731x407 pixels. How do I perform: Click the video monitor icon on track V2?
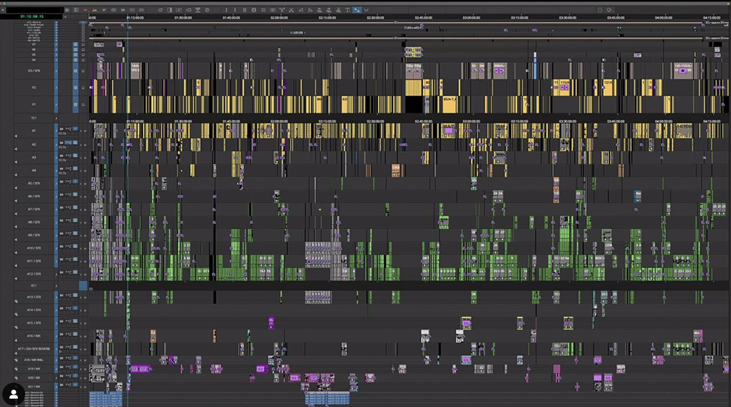(x=83, y=87)
